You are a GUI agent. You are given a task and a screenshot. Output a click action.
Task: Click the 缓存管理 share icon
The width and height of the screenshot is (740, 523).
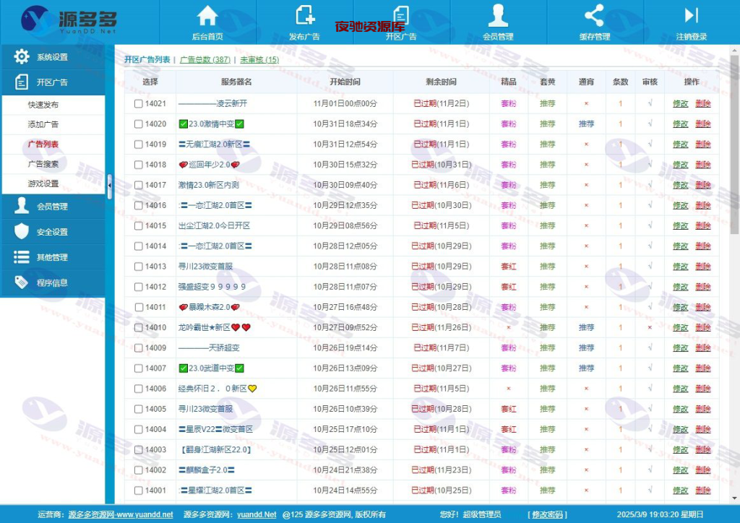(x=594, y=15)
